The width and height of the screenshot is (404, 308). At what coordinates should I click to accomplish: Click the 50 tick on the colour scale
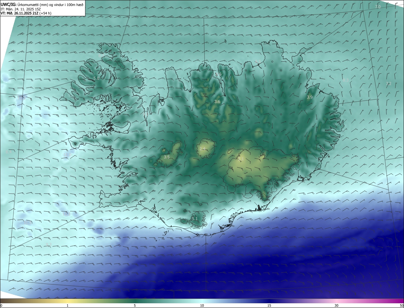401,305
